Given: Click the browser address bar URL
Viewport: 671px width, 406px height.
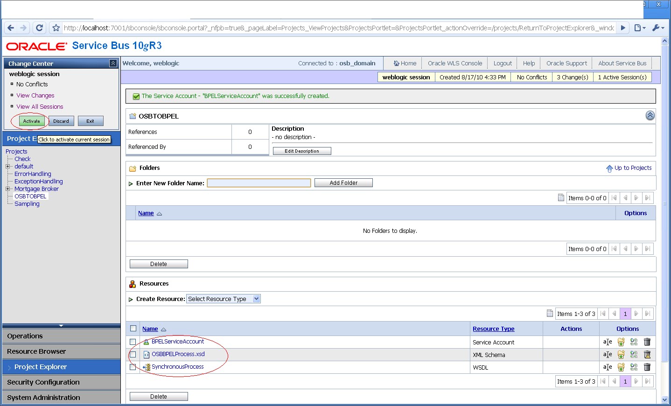Looking at the screenshot, I should coord(339,28).
